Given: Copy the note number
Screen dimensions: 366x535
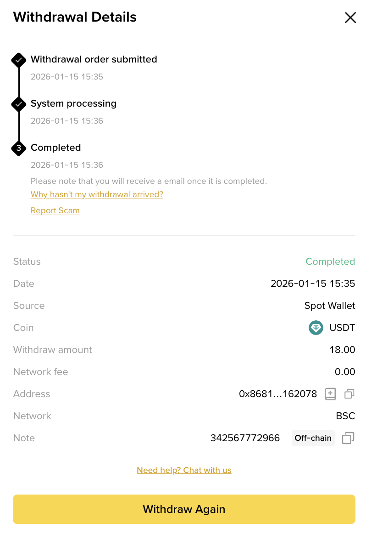Looking at the screenshot, I should click(348, 438).
